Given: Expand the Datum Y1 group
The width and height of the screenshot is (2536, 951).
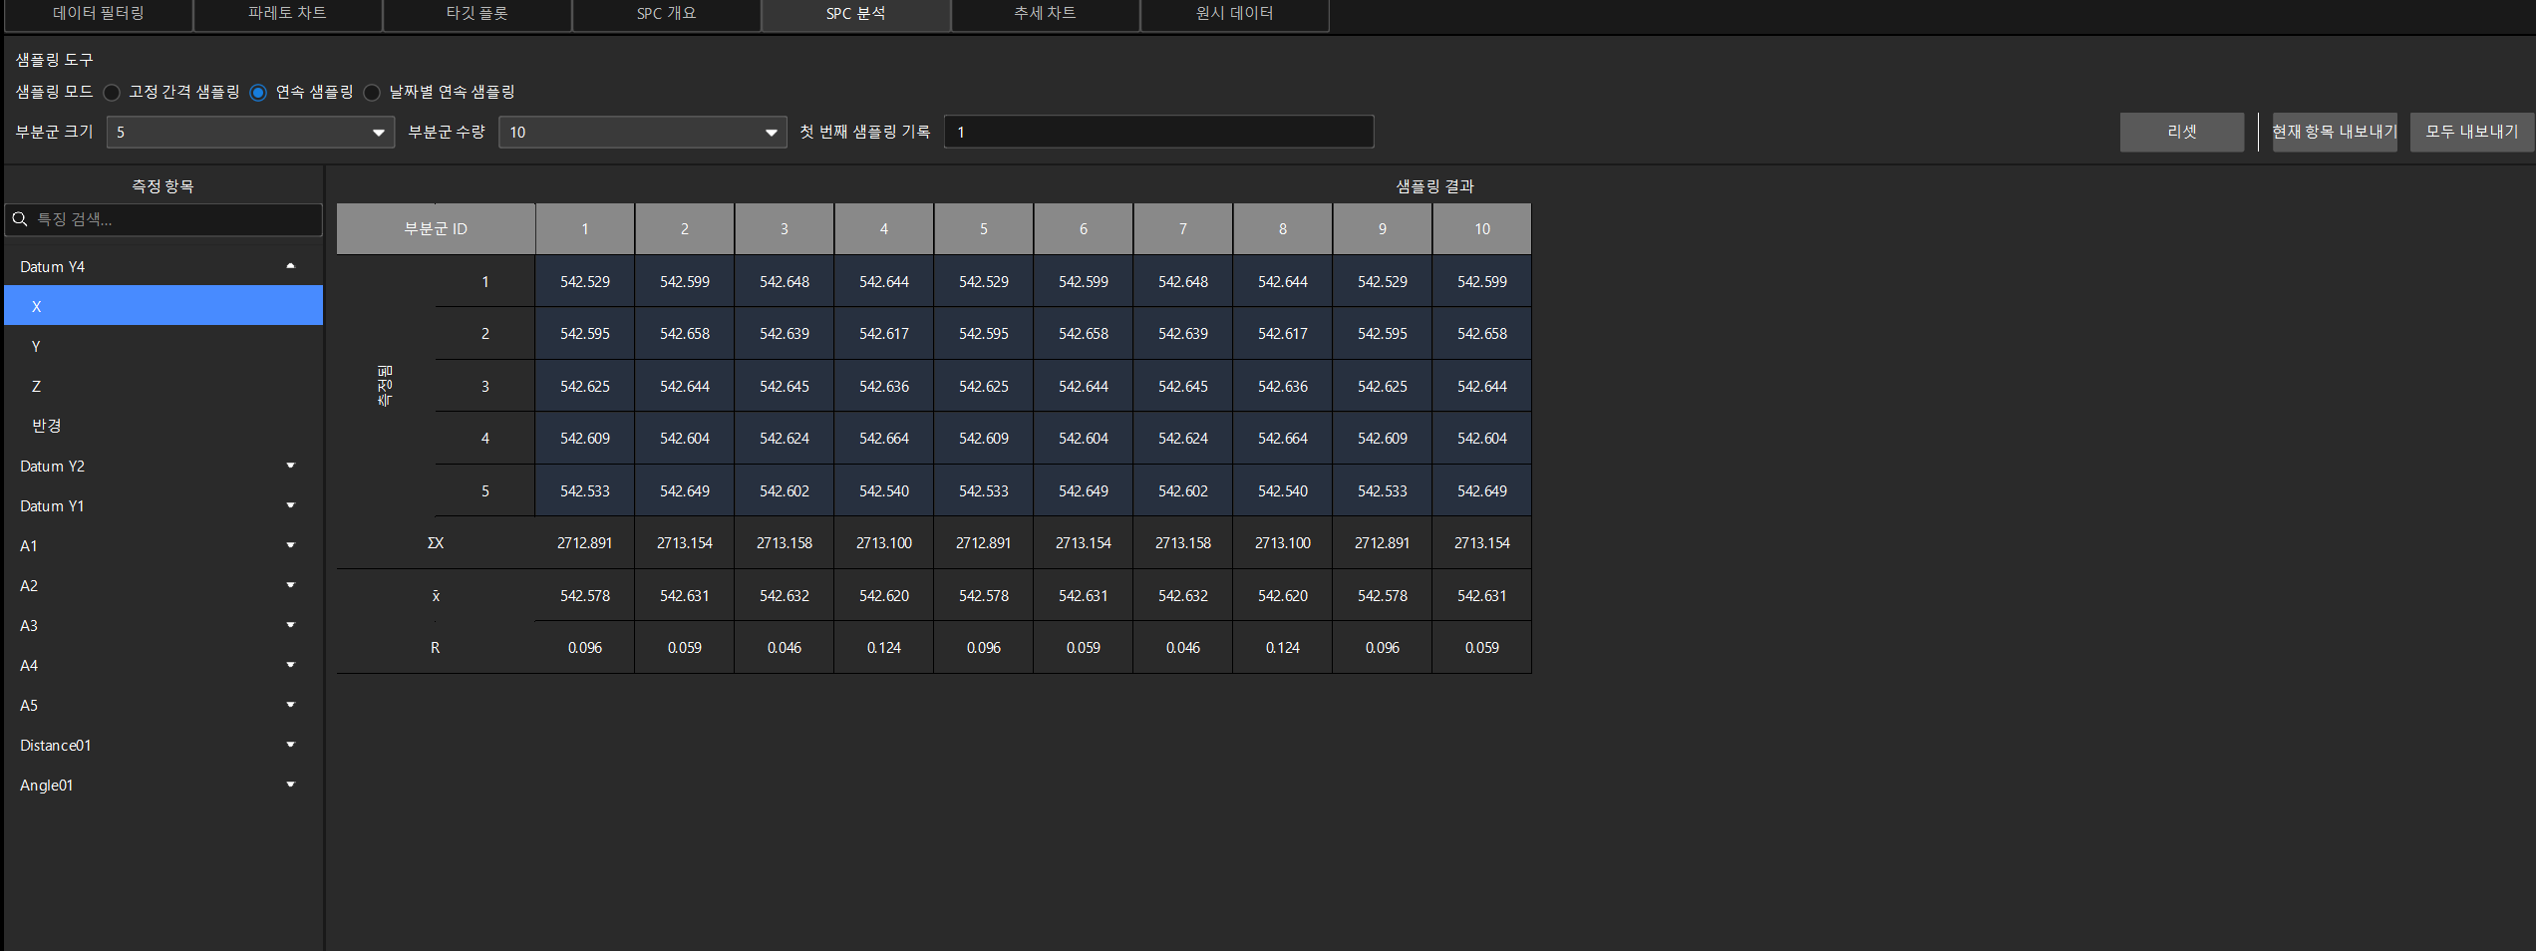Looking at the screenshot, I should pyautogui.click(x=290, y=505).
